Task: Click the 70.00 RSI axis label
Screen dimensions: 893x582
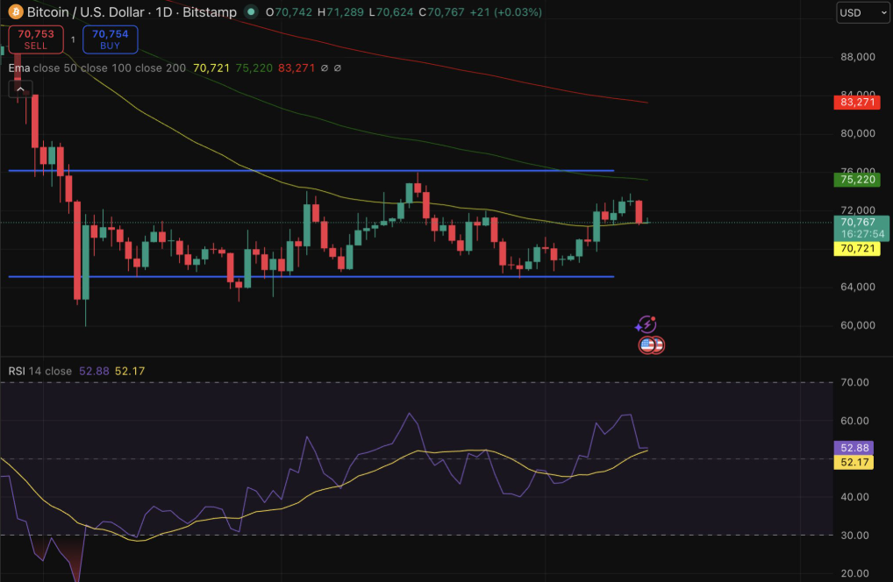Action: click(855, 382)
